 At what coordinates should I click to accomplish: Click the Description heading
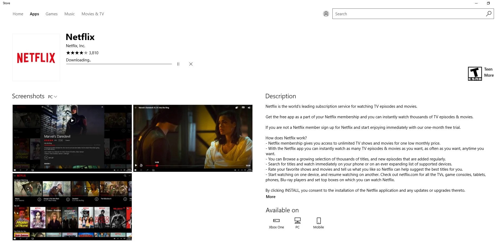(281, 96)
